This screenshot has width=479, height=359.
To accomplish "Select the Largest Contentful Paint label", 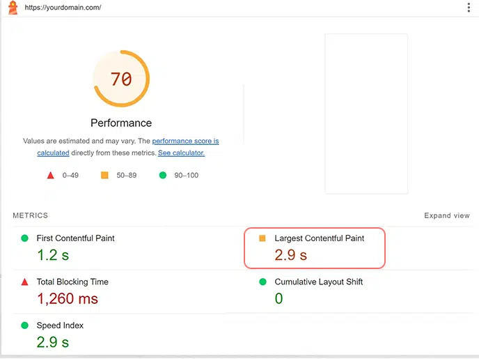I will [320, 238].
